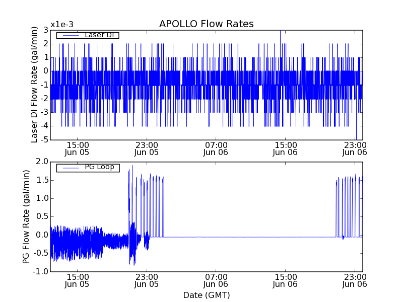Click the 1.5 y-axis tick of PG plot
Image resolution: width=403 pixels, height=302 pixels.
42,180
